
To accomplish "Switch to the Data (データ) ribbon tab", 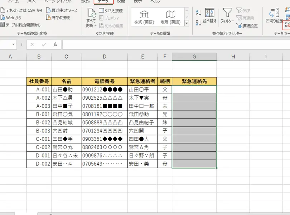I will click(103, 1).
